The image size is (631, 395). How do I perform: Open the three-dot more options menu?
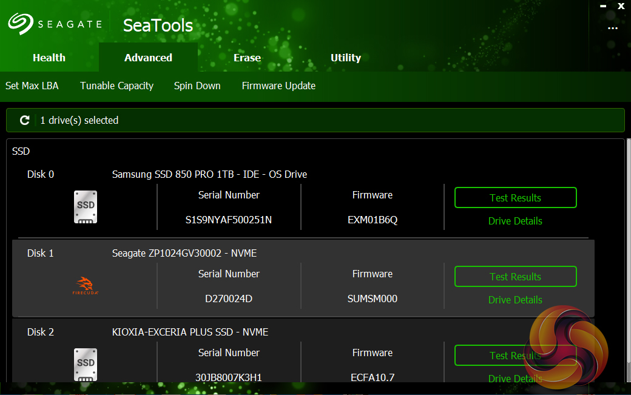tap(613, 28)
